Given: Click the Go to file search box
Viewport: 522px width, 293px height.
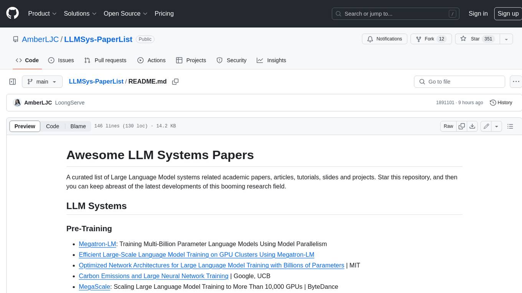Looking at the screenshot, I should [x=459, y=82].
